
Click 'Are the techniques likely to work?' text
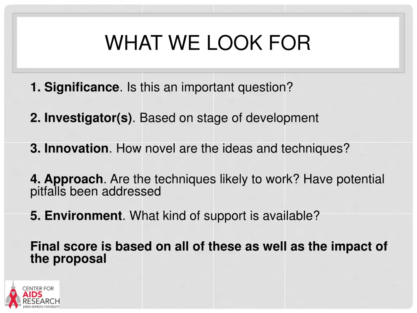pos(205,179)
